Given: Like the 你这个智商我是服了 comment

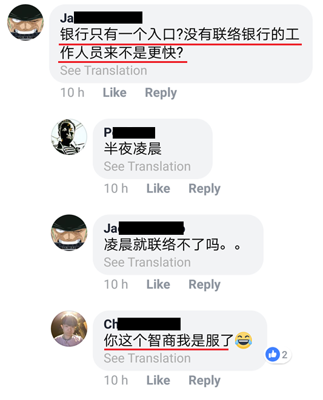Looking at the screenshot, I should (158, 381).
